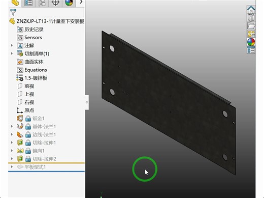The height and width of the screenshot is (198, 264).
Task: Click the 注解 annotation icon
Action: (x=20, y=46)
